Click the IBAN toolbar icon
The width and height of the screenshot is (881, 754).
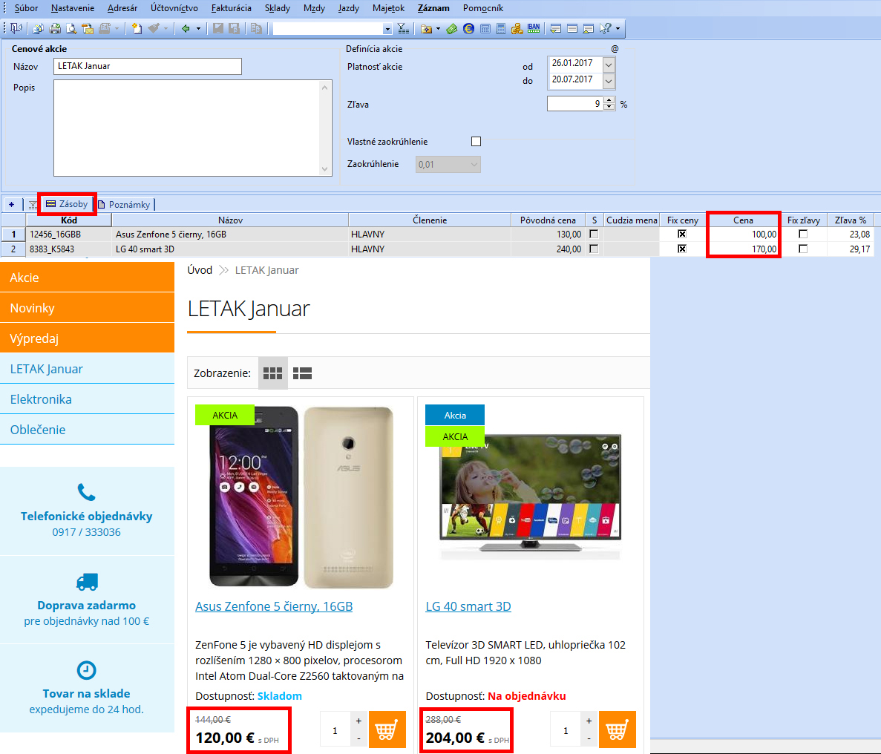pyautogui.click(x=533, y=29)
